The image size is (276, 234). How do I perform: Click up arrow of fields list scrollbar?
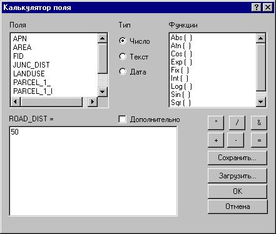point(103,38)
